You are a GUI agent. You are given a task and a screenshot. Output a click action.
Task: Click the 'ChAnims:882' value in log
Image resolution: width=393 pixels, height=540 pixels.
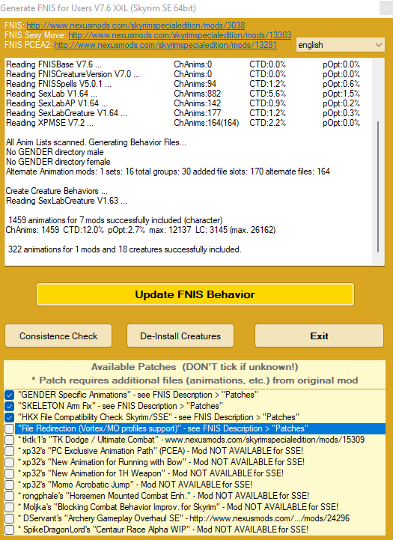[197, 94]
